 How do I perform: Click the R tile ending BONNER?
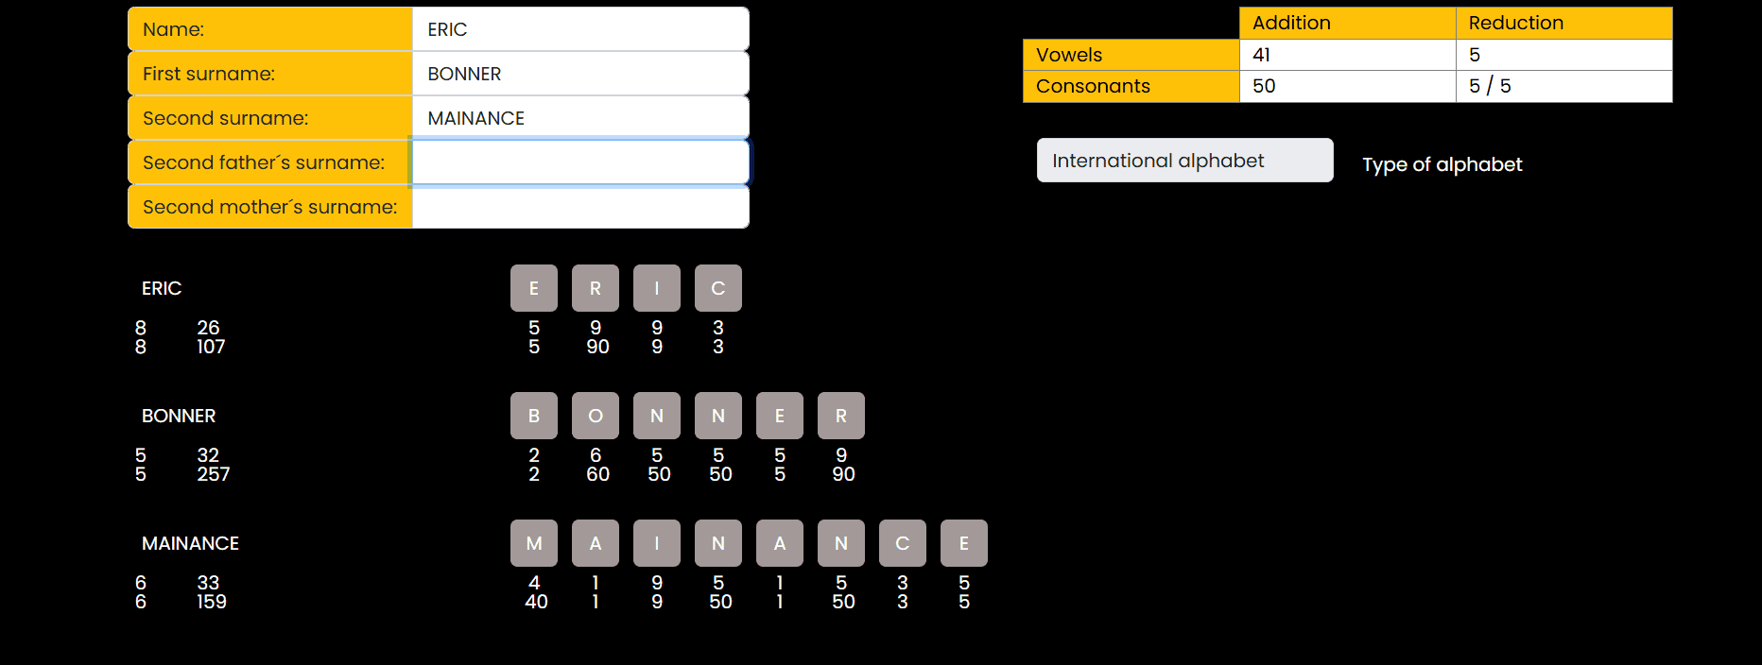(x=841, y=416)
